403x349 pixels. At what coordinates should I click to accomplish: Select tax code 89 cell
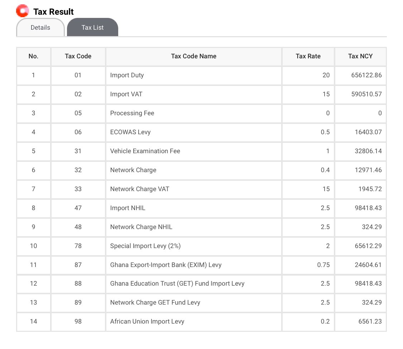point(78,302)
